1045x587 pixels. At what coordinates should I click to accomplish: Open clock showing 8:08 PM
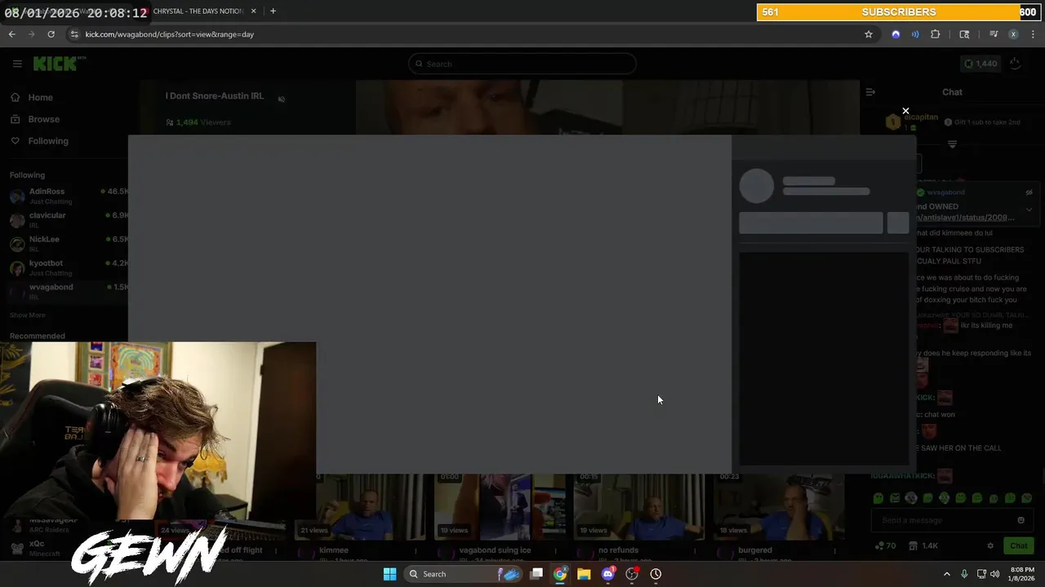pyautogui.click(x=1022, y=574)
